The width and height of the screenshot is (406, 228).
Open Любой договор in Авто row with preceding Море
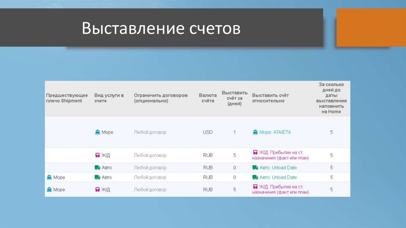(150, 178)
